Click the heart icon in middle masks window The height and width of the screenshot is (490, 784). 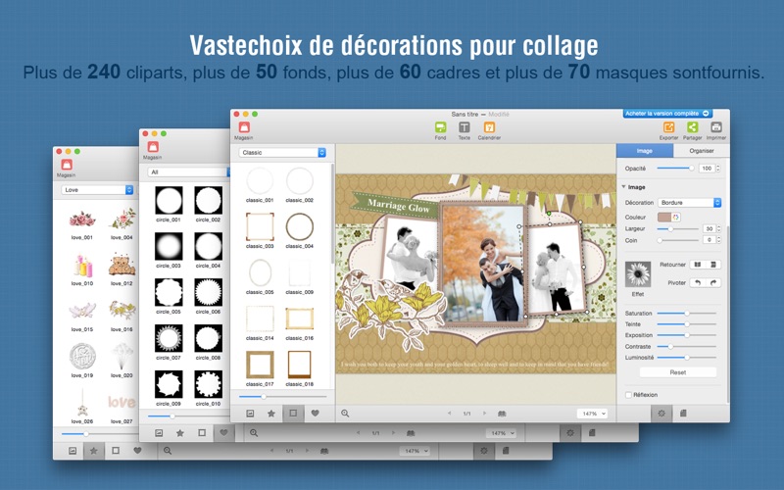[x=223, y=433]
